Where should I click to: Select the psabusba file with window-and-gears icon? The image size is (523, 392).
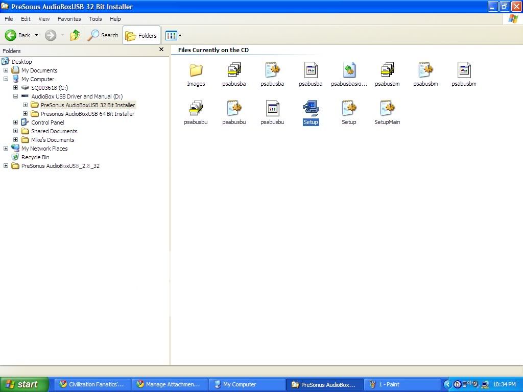pyautogui.click(x=311, y=75)
